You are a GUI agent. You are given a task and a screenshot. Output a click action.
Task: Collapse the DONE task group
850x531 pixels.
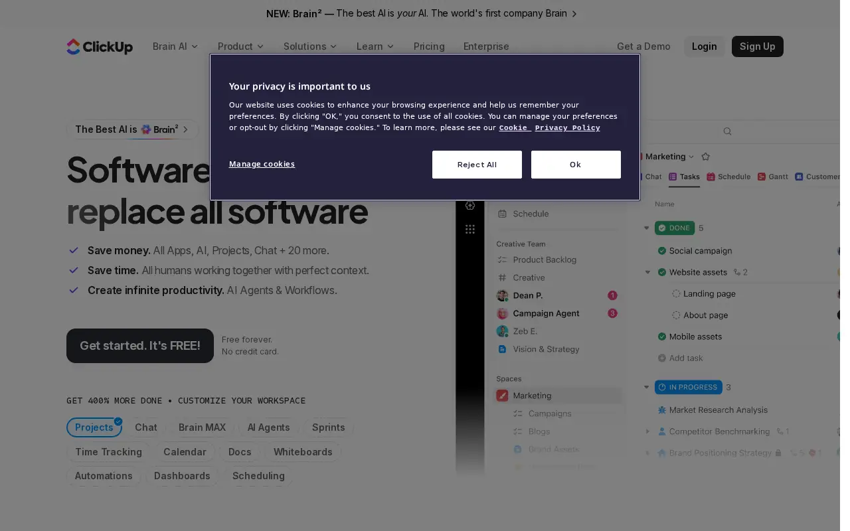647,228
